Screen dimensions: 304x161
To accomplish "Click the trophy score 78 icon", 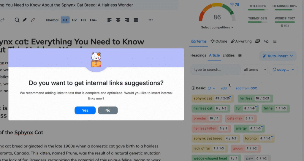I will [x=235, y=4].
